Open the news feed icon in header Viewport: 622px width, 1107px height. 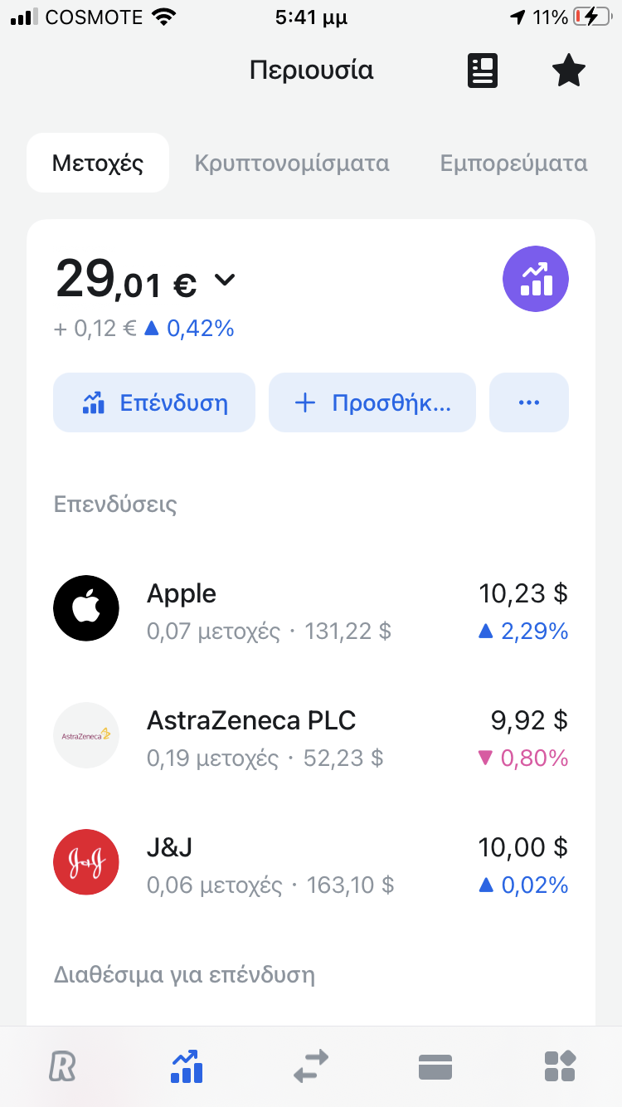coord(483,71)
